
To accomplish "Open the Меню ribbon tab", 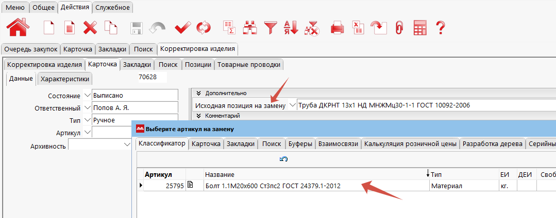I will [x=15, y=7].
